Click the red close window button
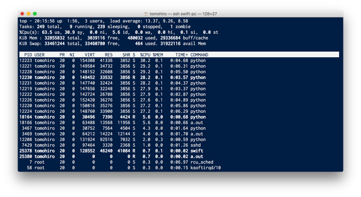 pos(22,14)
